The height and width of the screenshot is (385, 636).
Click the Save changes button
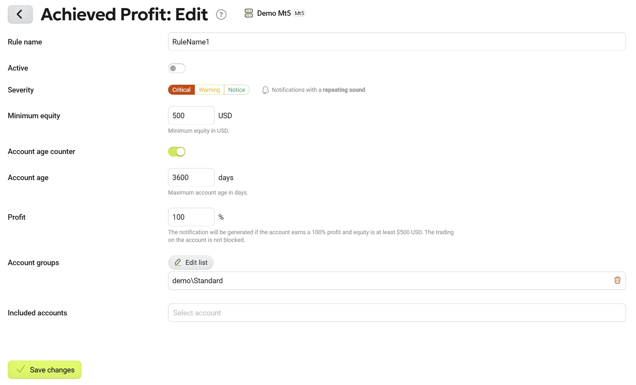[x=44, y=370]
